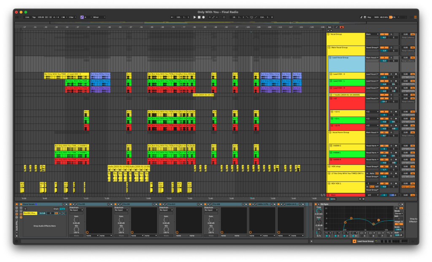Solo the Lead VOX - C track
The image size is (432, 262).
point(391,74)
